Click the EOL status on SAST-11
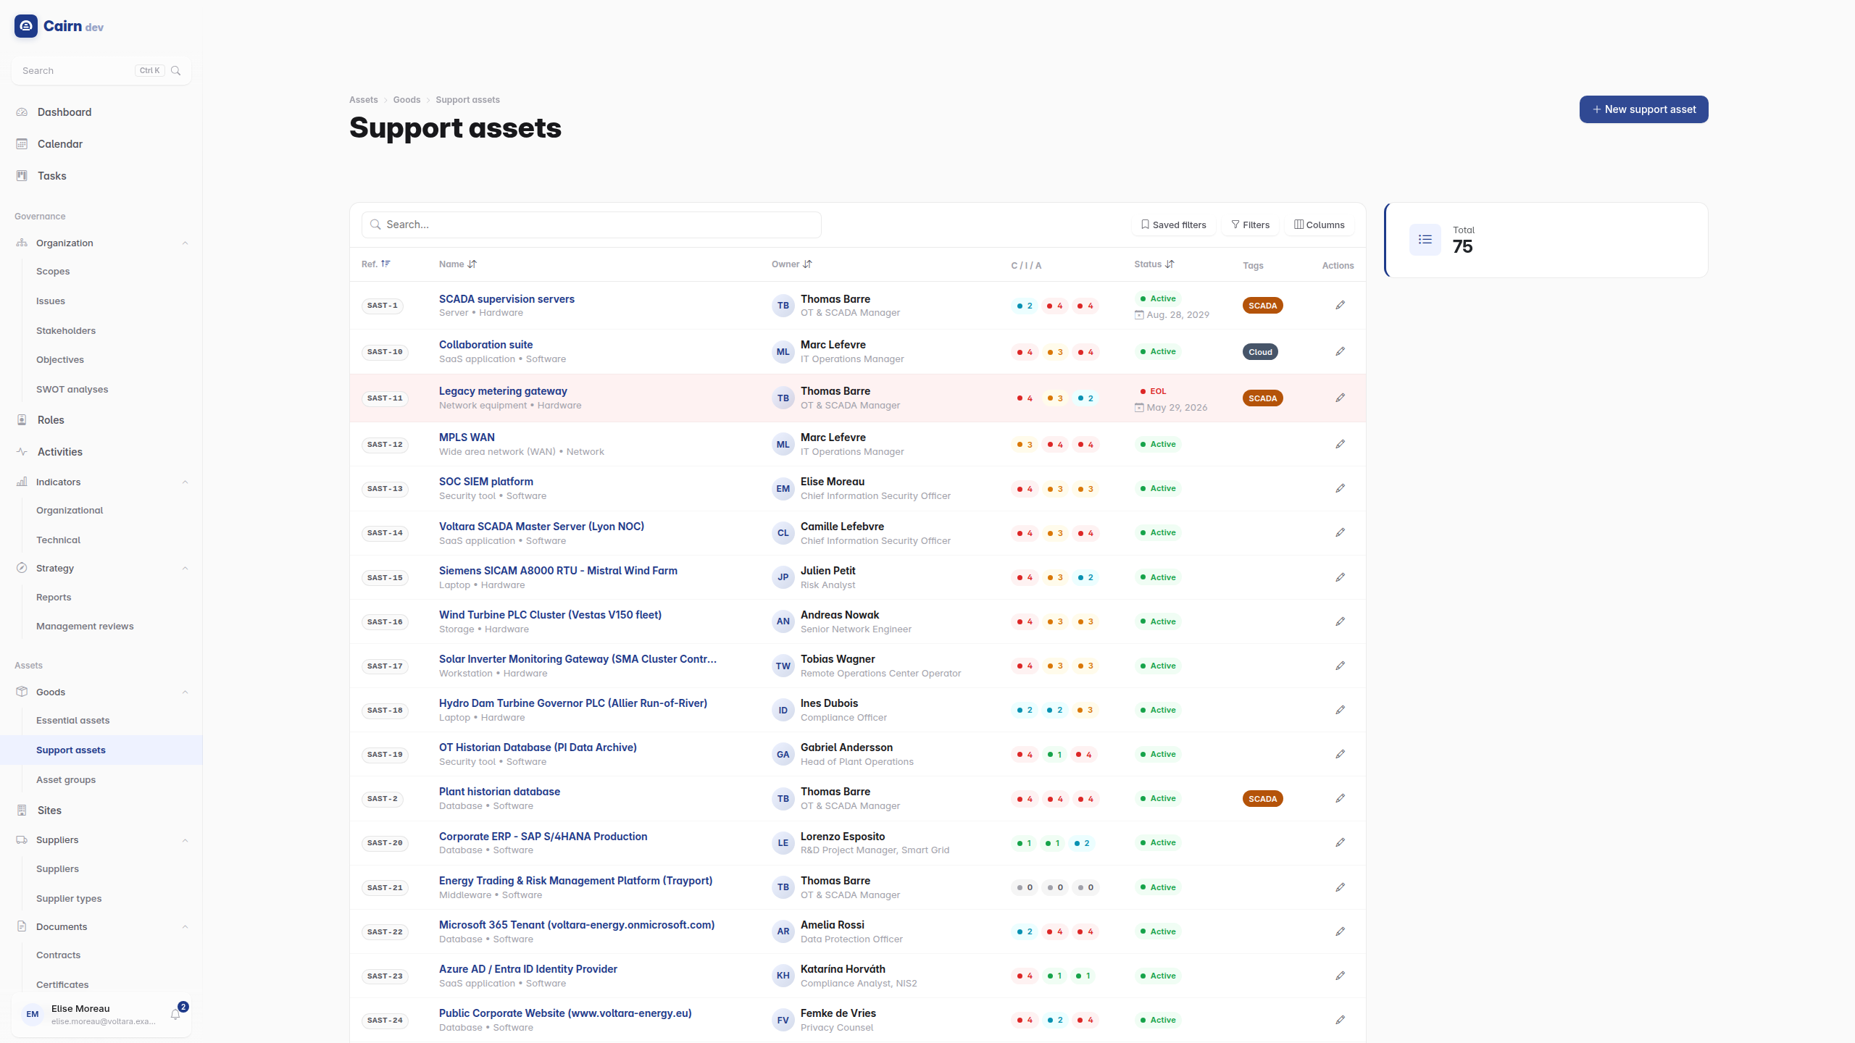1855x1043 pixels. [x=1153, y=391]
